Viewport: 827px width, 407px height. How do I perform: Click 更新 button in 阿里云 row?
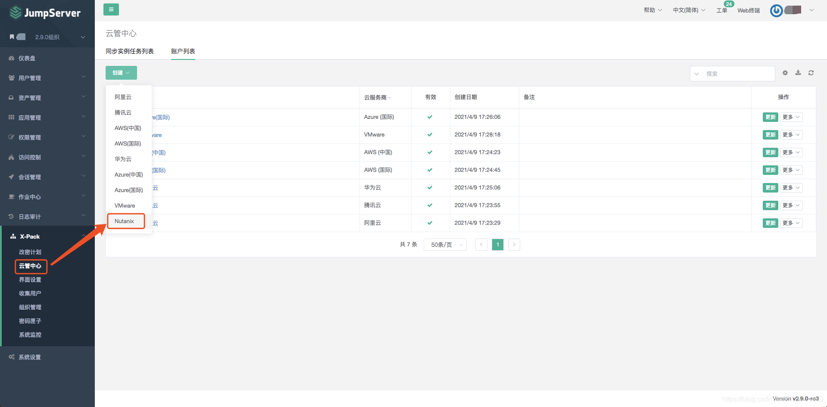[770, 223]
